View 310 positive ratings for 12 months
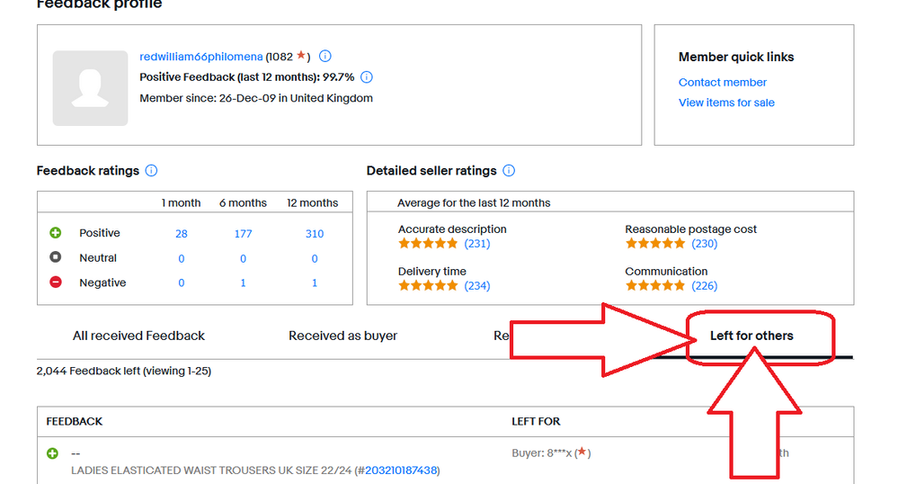Image resolution: width=898 pixels, height=484 pixels. point(315,234)
